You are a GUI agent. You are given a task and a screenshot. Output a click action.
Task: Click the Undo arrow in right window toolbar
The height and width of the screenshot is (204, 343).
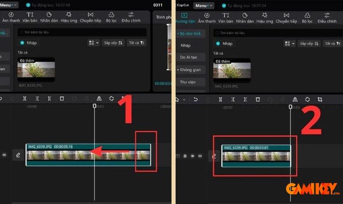196,99
